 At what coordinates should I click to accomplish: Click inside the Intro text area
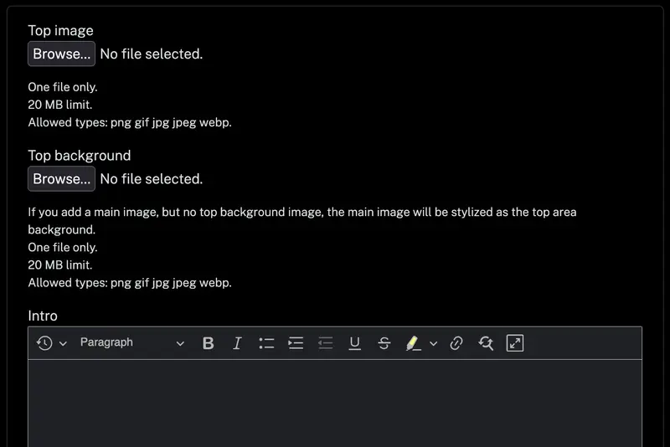tap(335, 402)
